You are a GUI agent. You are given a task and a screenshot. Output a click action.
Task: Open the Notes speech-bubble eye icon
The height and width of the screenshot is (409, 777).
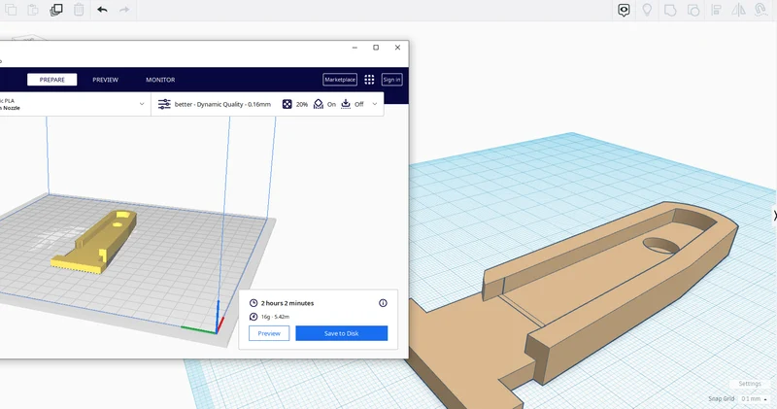coord(624,10)
